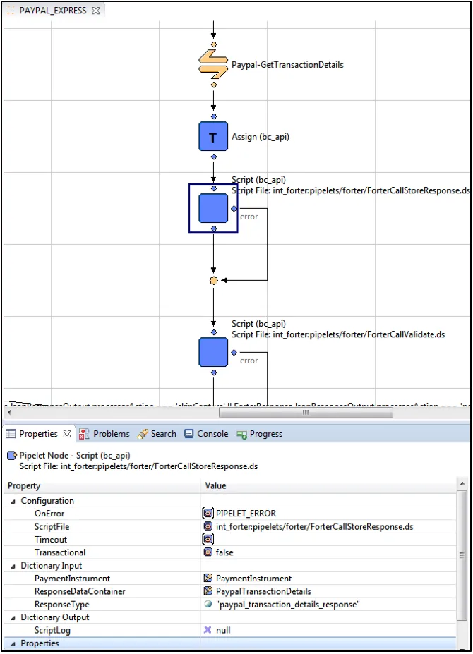473x654 pixels.
Task: Click the properties scrollbar up arrow
Action: (462, 483)
